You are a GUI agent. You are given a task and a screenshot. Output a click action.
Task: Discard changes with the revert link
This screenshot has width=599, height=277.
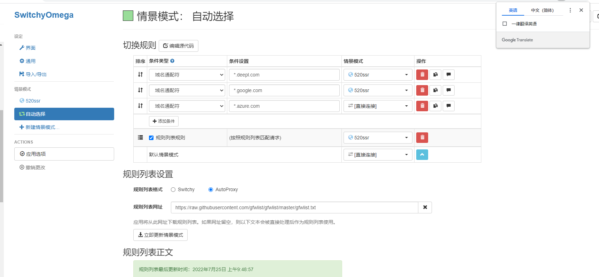(32, 168)
